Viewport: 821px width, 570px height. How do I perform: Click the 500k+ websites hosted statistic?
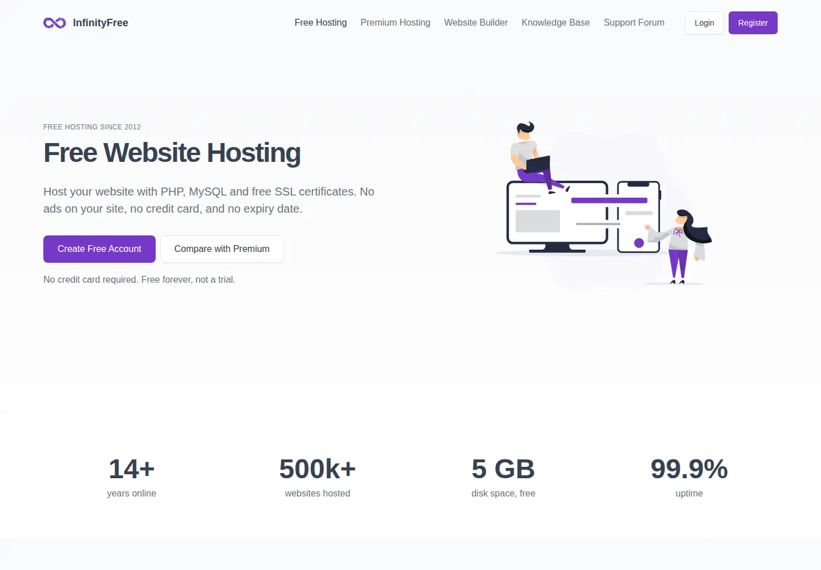pos(318,477)
